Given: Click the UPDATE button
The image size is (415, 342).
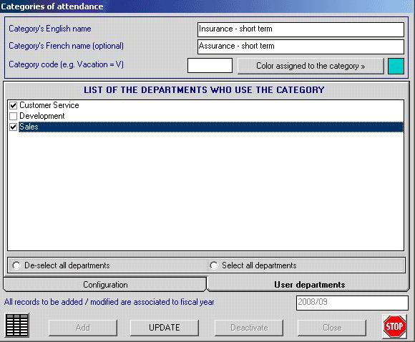Looking at the screenshot, I should [165, 328].
